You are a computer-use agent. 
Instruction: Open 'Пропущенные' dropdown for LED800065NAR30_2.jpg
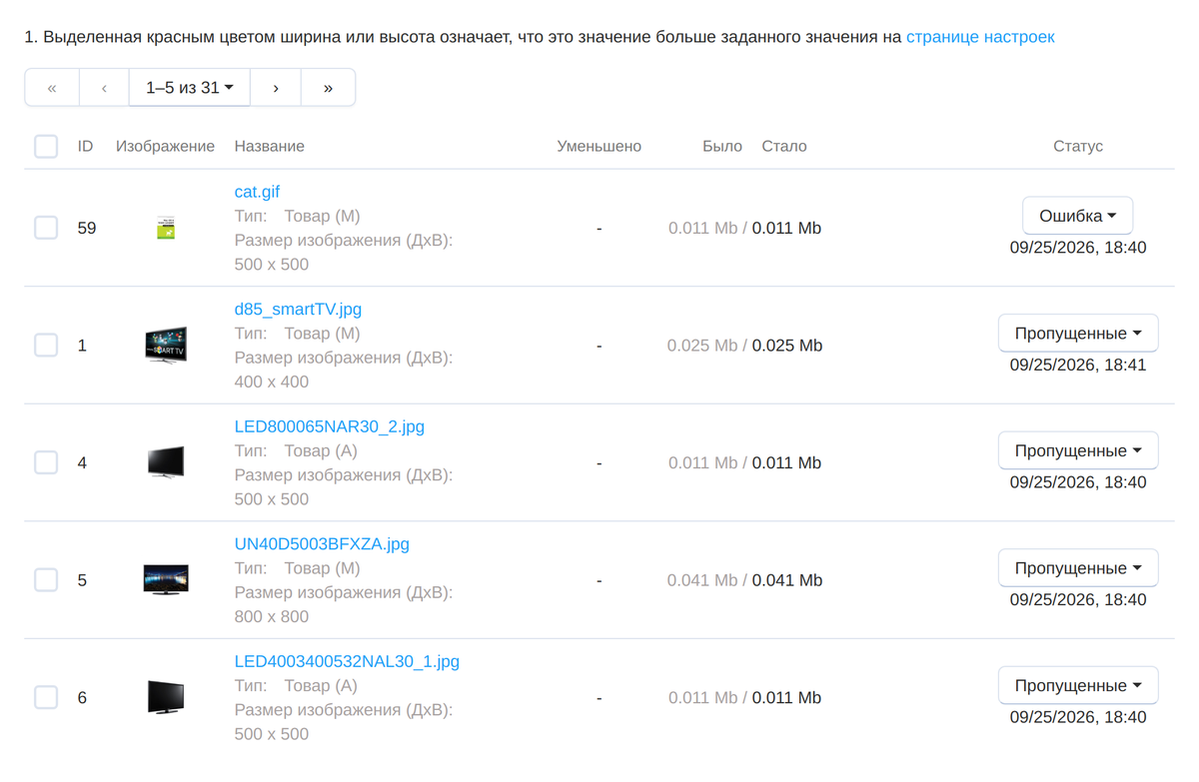1078,450
